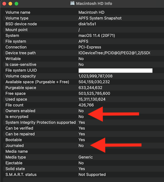Click the lower red arrow near Journaled
Viewport: 164px width, 182px height.
pos(116,145)
